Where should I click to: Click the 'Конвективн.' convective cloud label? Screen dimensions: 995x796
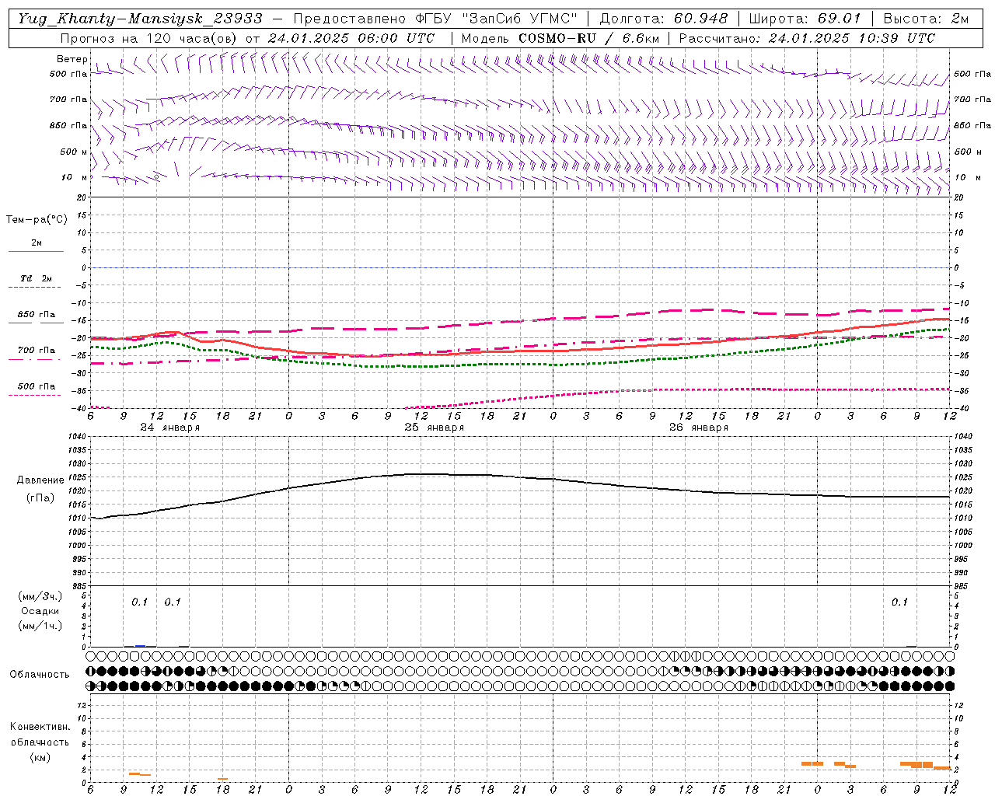(x=40, y=727)
